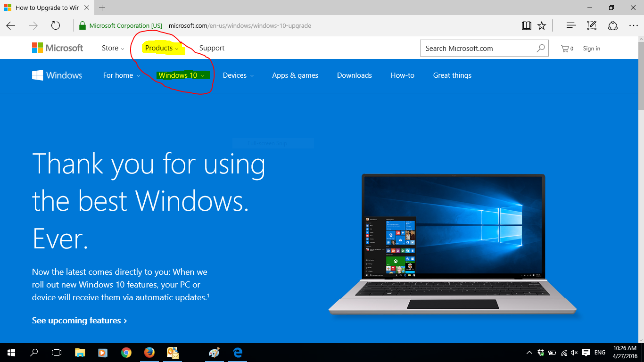Click the Windows logo in the blue navigation bar
The image size is (644, 362).
tap(57, 75)
